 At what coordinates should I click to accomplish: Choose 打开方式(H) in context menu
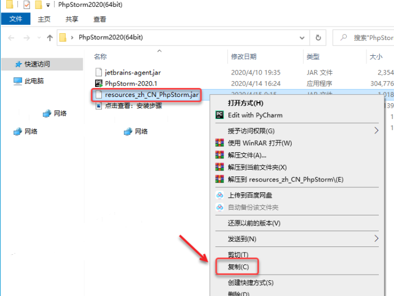245,103
